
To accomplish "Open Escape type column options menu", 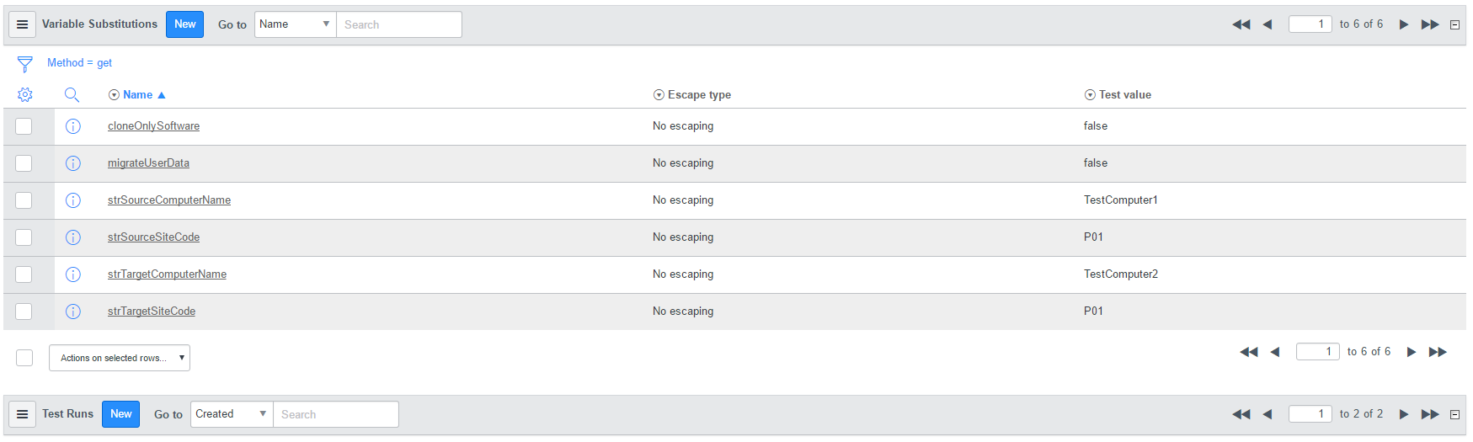I will point(659,95).
